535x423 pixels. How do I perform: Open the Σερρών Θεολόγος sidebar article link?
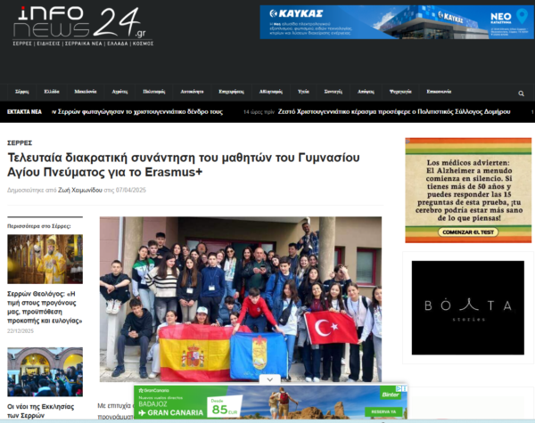coord(45,306)
